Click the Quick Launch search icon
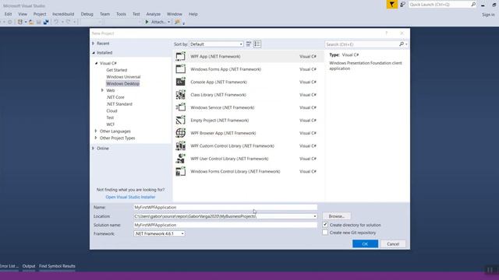 coord(473,5)
